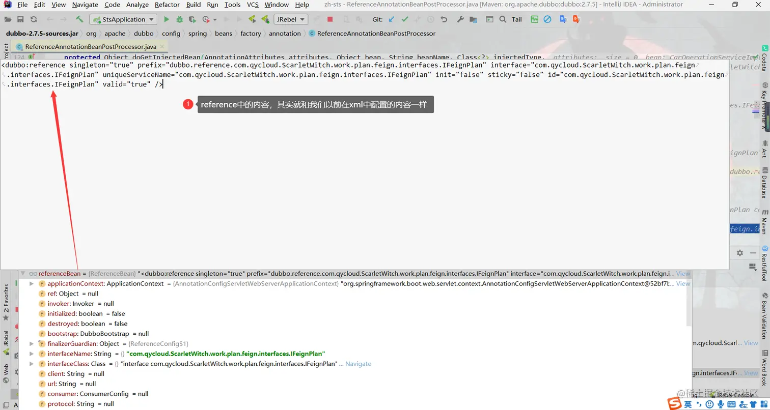This screenshot has height=410, width=770.
Task: Click the debugger layout settings icon
Action: [754, 266]
